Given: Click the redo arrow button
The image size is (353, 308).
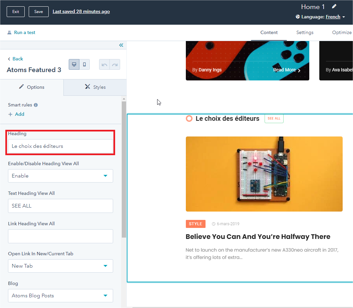Looking at the screenshot, I should pos(115,65).
